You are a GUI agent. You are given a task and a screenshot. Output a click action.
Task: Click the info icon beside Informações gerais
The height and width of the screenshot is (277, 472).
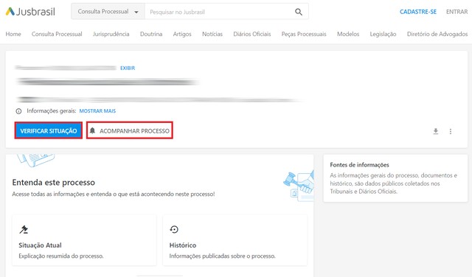pyautogui.click(x=18, y=111)
